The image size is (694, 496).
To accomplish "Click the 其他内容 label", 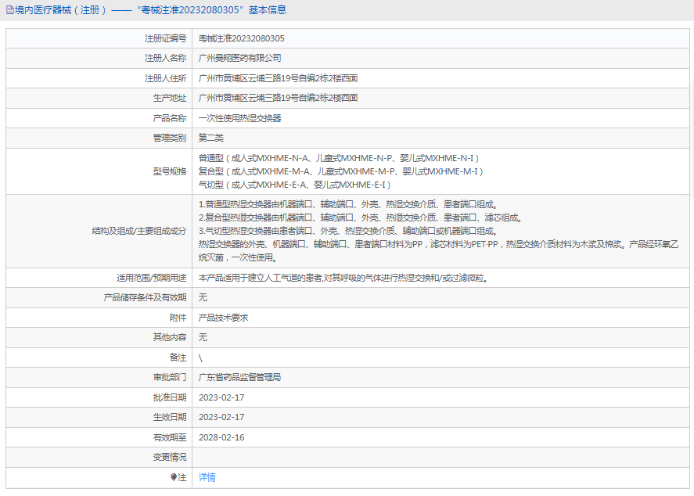I will (170, 337).
